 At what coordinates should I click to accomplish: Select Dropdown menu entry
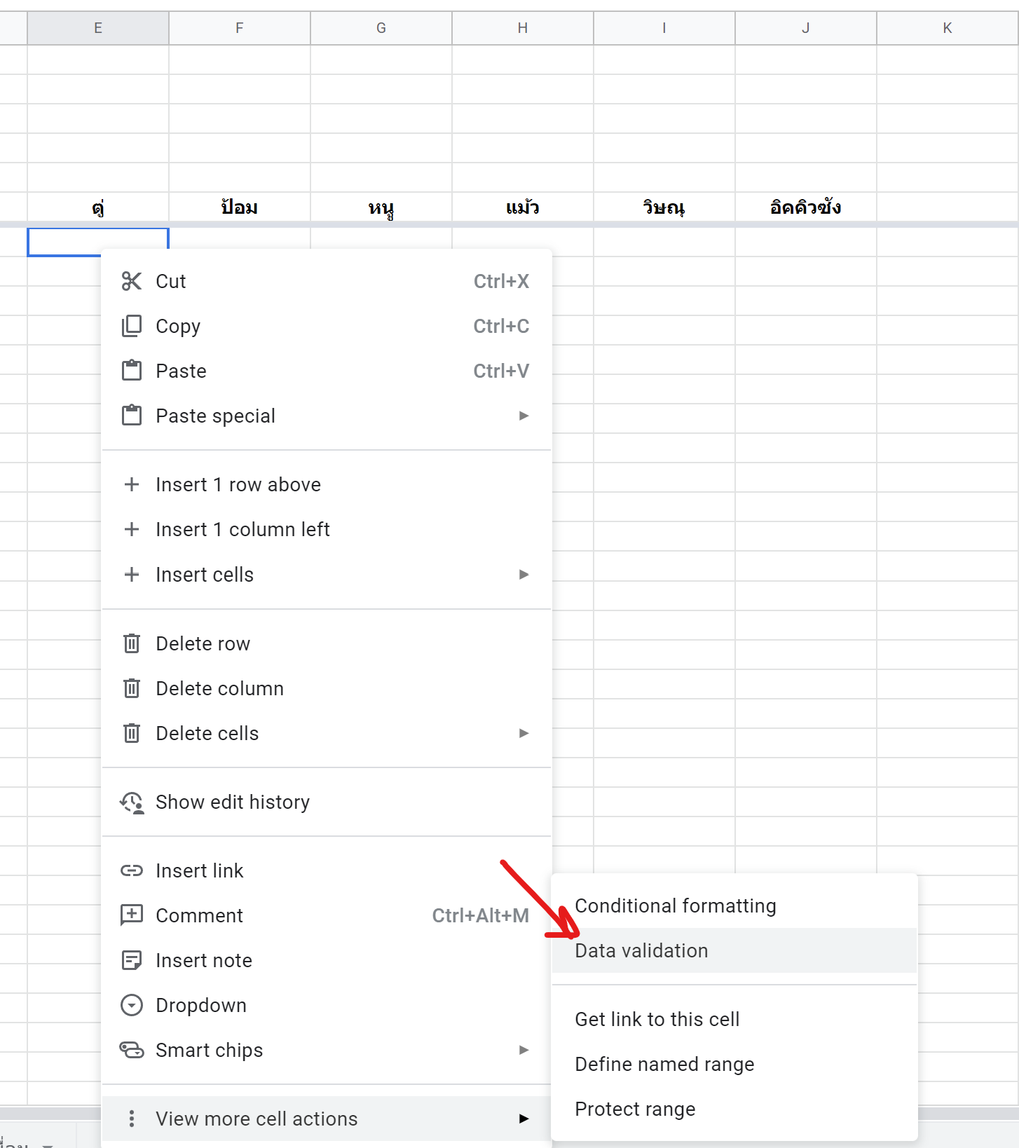tap(327, 1005)
